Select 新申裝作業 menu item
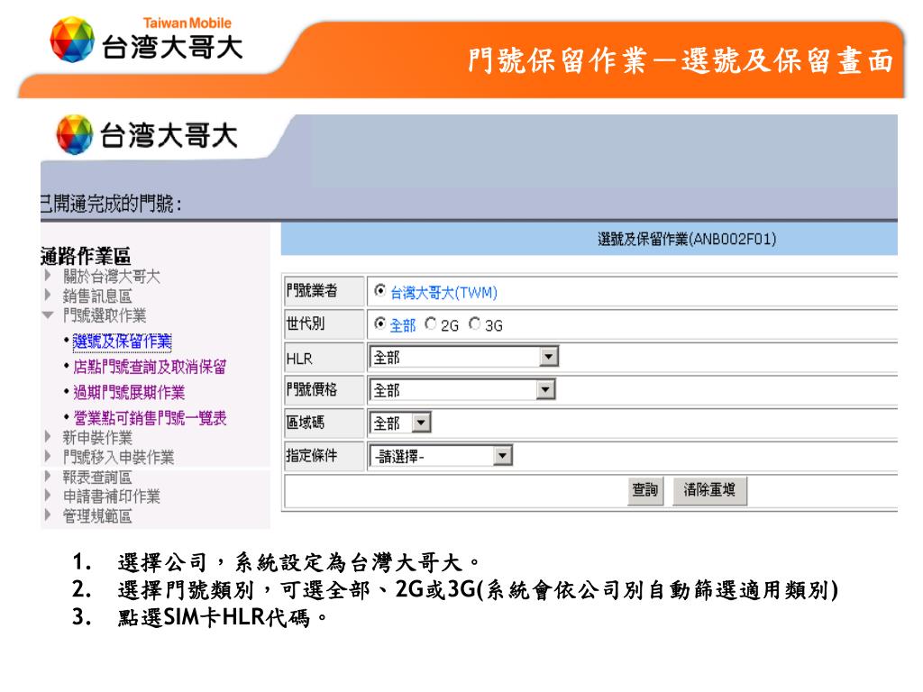Viewport: 923px width, 692px height. [97, 437]
